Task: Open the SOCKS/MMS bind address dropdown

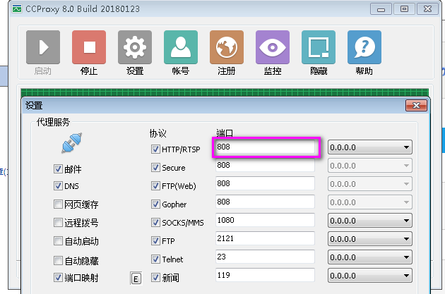Action: coord(370,221)
